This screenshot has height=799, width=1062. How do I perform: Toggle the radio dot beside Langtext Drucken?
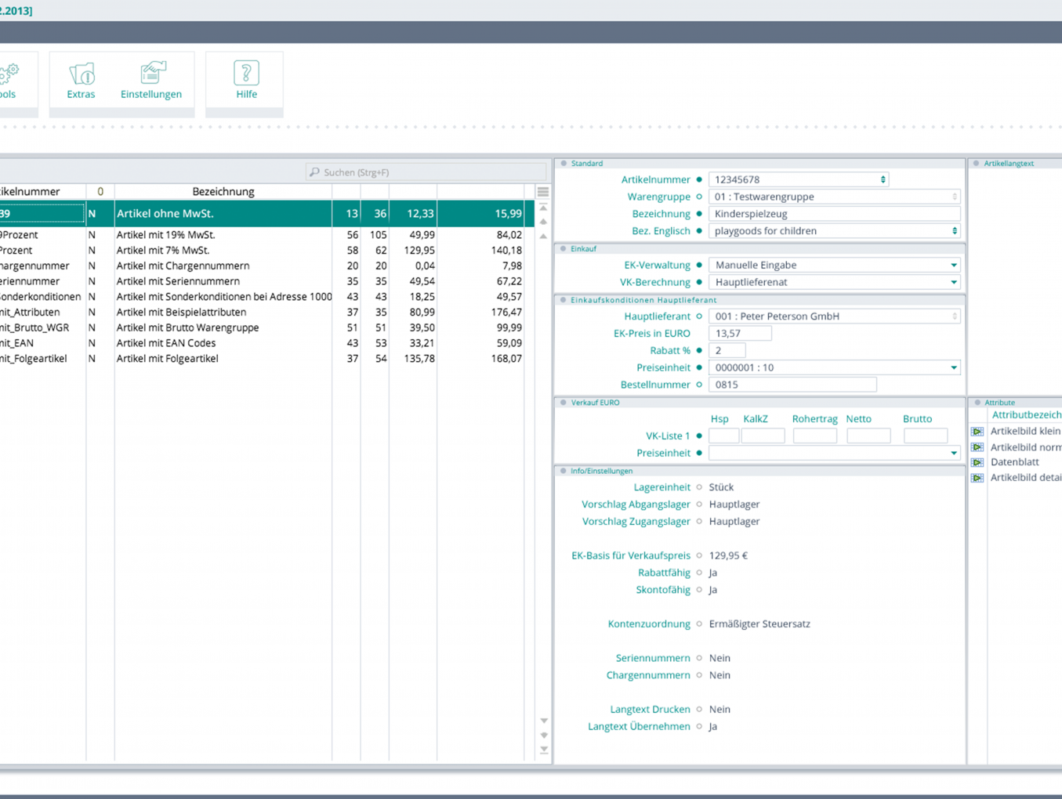click(x=699, y=710)
